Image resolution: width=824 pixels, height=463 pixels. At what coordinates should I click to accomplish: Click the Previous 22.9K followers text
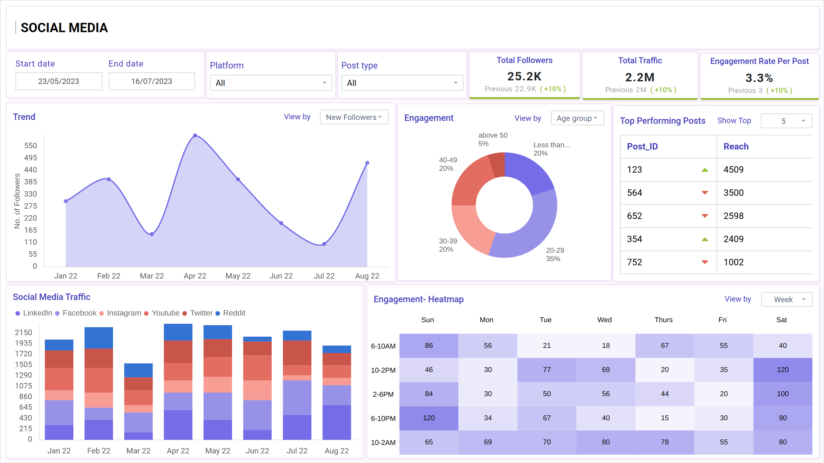(x=510, y=89)
